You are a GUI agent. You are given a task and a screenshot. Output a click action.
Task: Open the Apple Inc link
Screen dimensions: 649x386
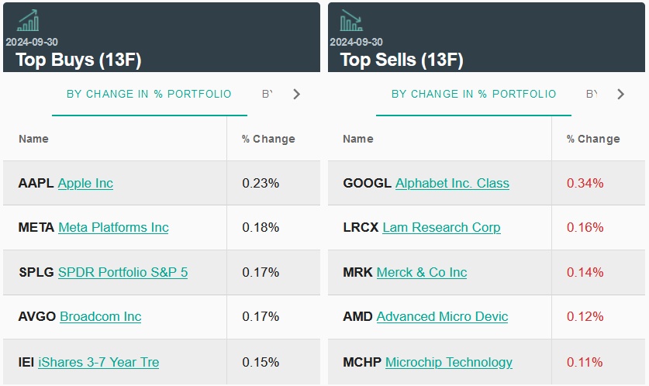(x=85, y=184)
